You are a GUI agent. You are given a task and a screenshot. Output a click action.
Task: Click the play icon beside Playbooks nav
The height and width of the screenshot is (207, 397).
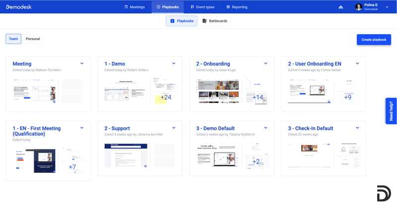click(158, 7)
